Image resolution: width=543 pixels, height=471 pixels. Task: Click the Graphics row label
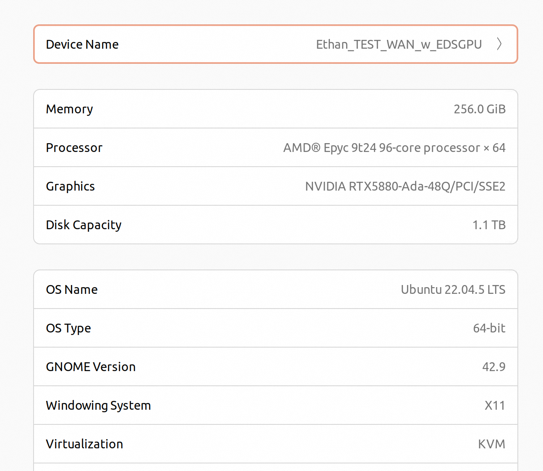point(70,186)
